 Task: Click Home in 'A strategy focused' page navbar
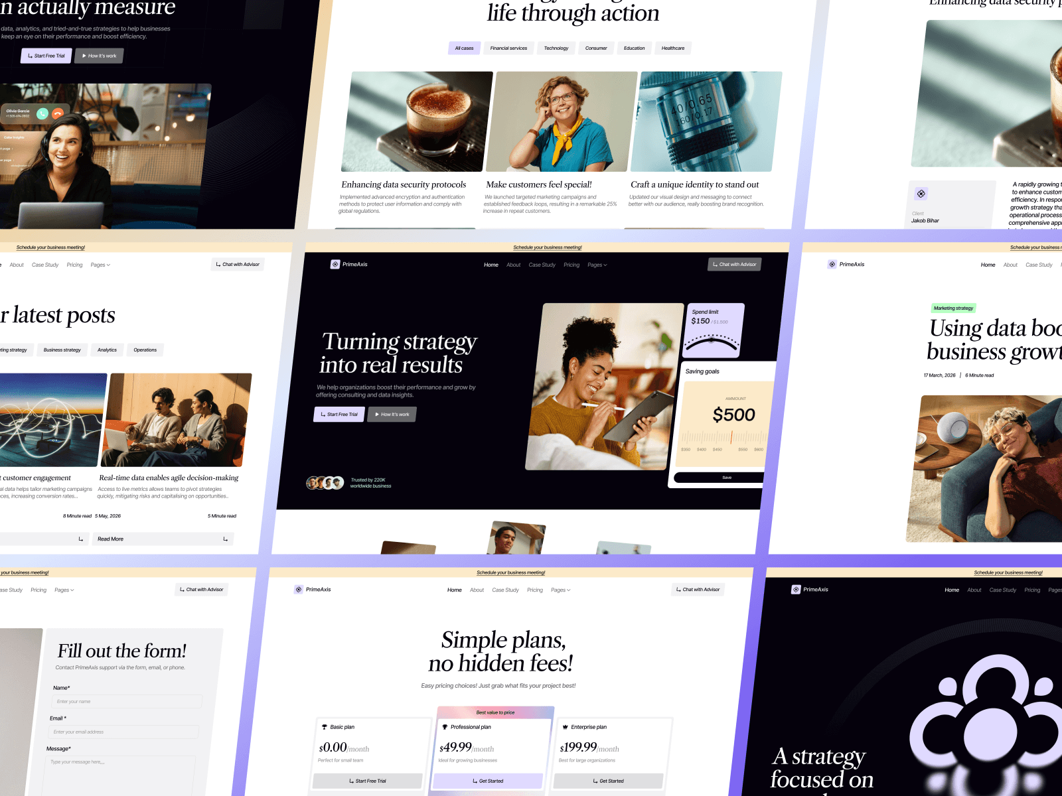click(952, 590)
